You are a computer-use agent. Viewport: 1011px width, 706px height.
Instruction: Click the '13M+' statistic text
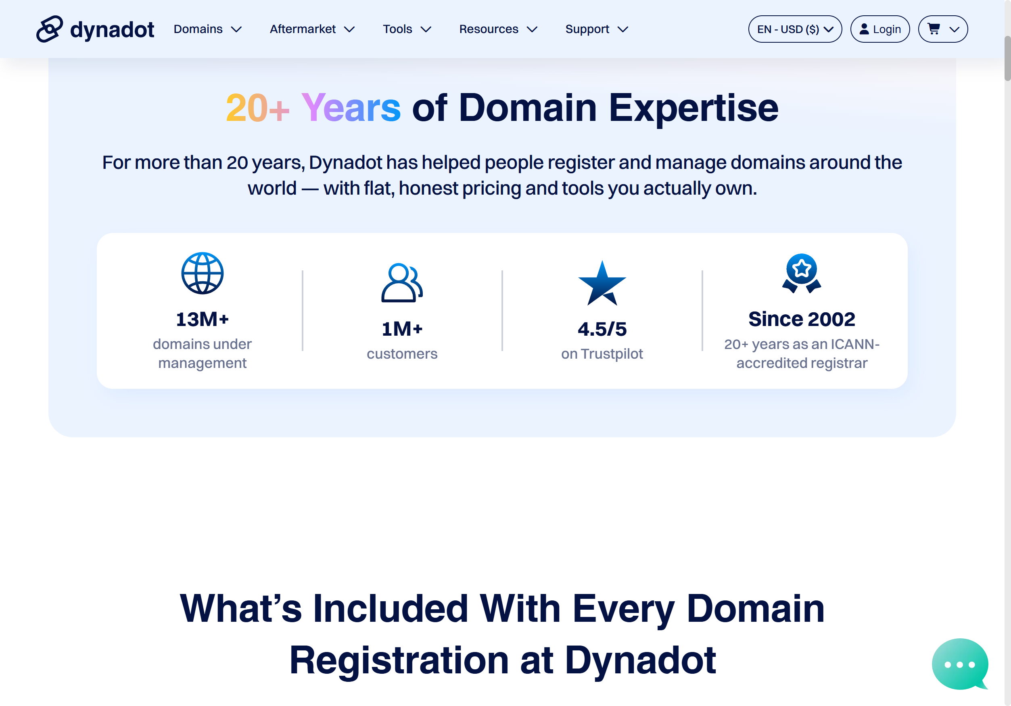click(203, 319)
